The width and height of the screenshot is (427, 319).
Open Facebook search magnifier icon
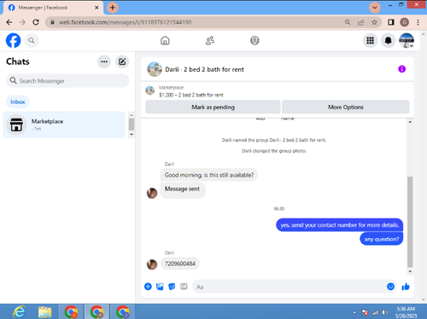coord(32,41)
